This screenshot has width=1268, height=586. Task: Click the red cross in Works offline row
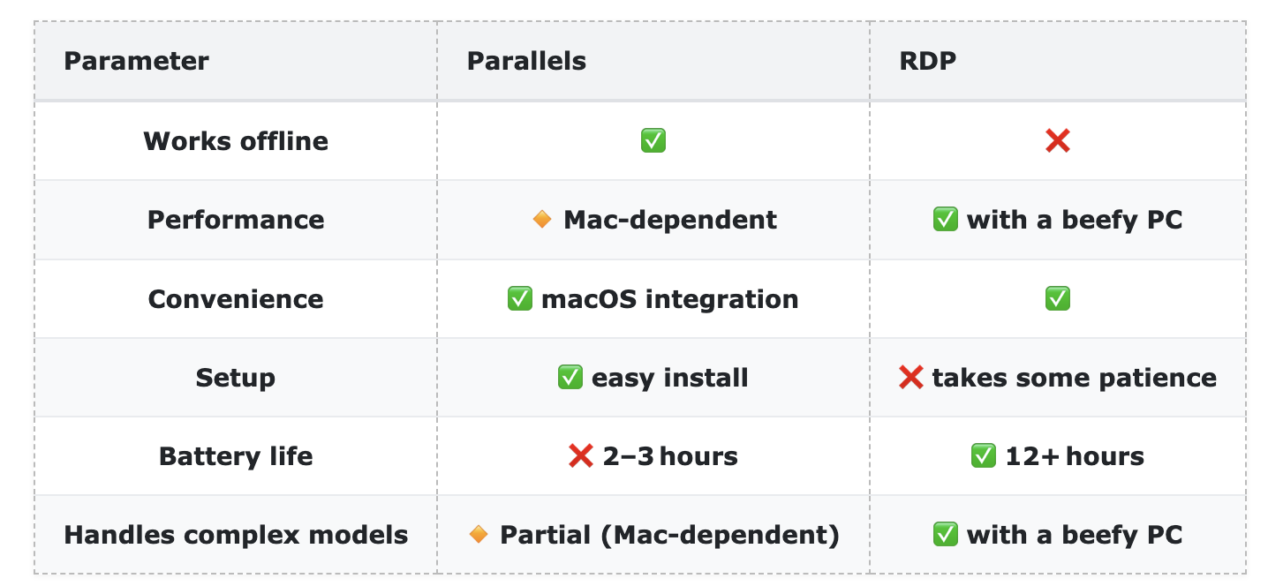coord(1057,141)
